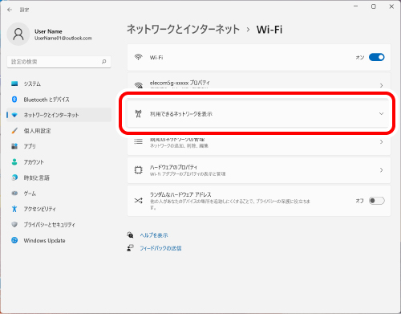401x314 pixels.
Task: Click the Wi-Fi adapter properties description text
Action: (x=188, y=174)
